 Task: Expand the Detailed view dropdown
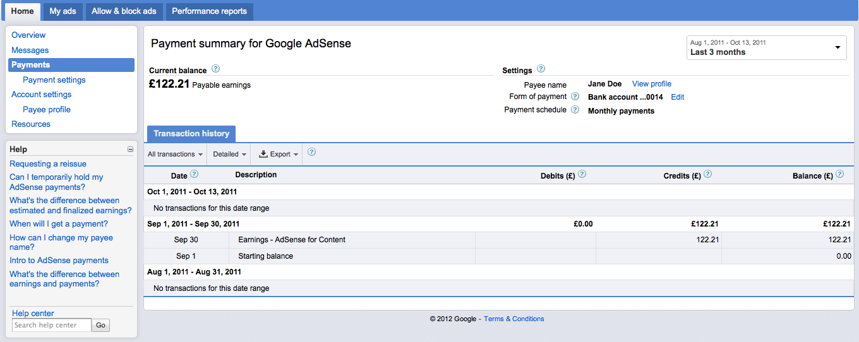(x=229, y=154)
